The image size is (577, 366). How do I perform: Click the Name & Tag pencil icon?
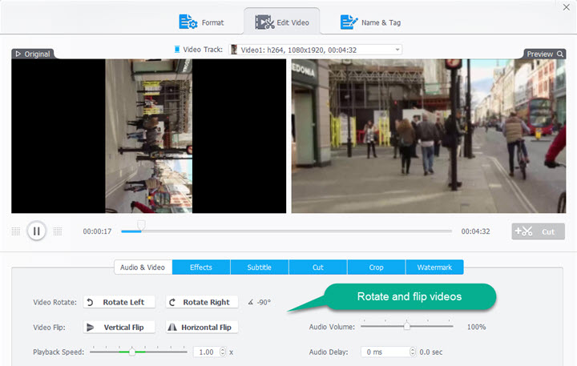point(349,22)
